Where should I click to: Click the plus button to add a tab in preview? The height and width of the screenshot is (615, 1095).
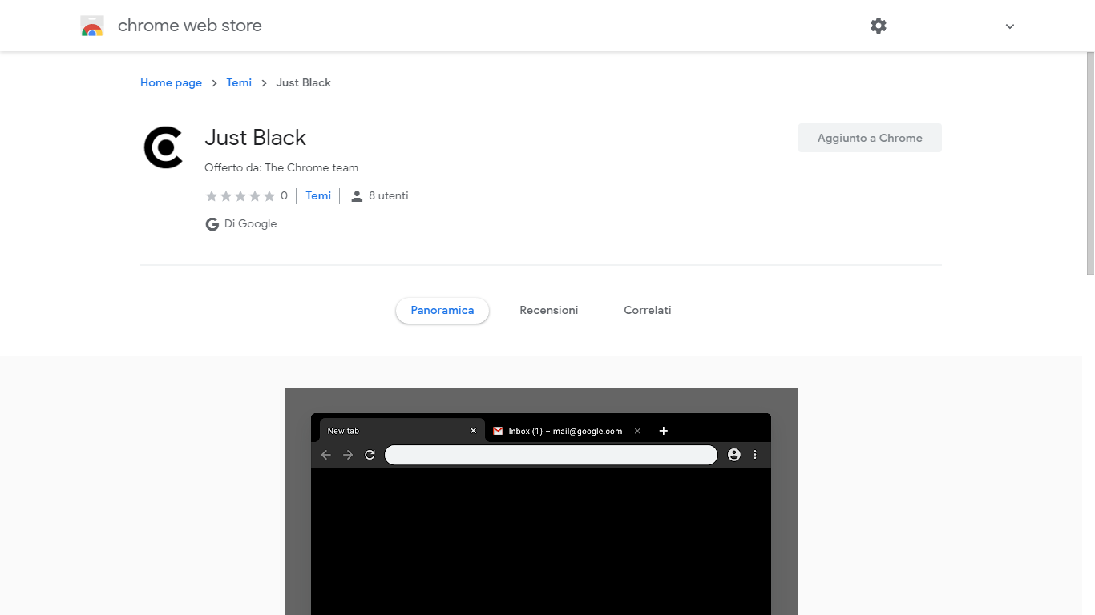[x=663, y=431]
